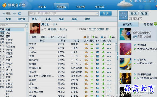Click the 登录开启个人频道 link
Viewport: 157px width, 97px height.
(x=142, y=37)
